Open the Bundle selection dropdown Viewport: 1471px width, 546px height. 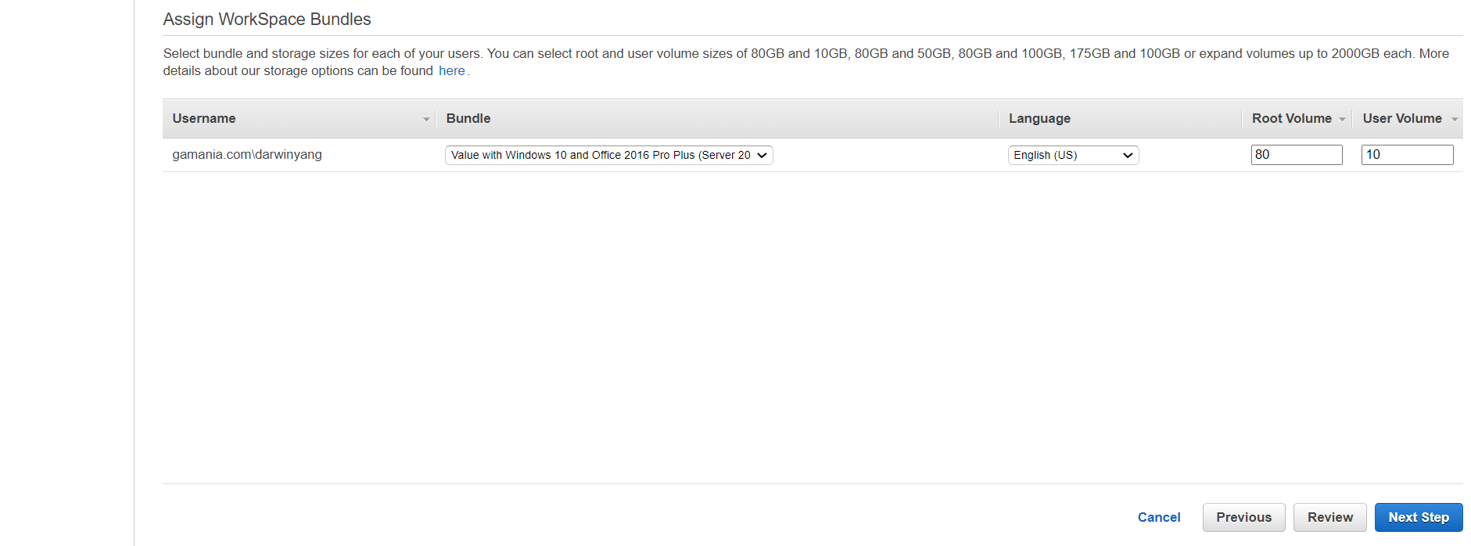tap(608, 155)
